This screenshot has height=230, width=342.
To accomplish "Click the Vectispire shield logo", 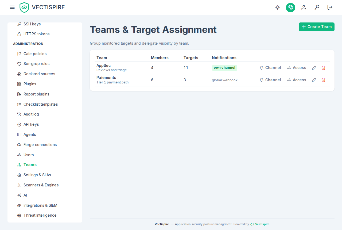I will pos(24,7).
